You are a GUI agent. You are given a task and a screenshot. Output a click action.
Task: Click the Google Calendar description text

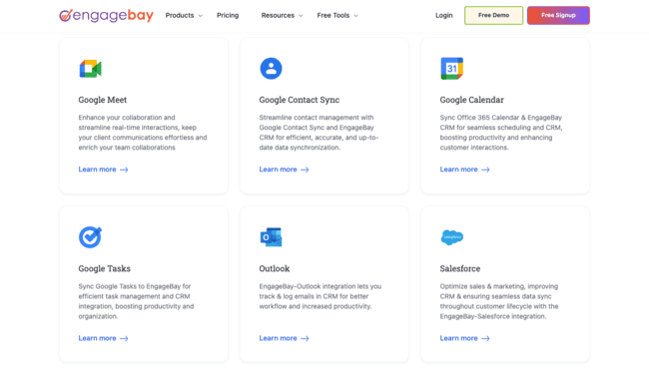(x=501, y=133)
